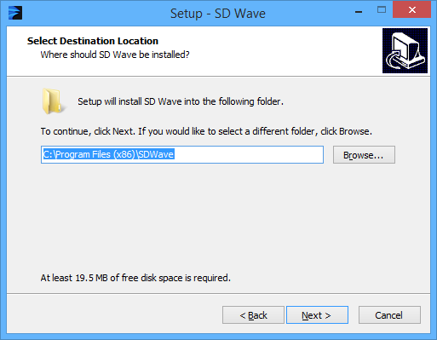Click the Next button to continue

pyautogui.click(x=317, y=314)
